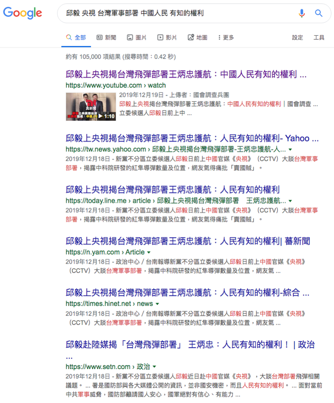Play the YouTube video thumbnail
This screenshot has width=334, height=403.
click(x=91, y=107)
